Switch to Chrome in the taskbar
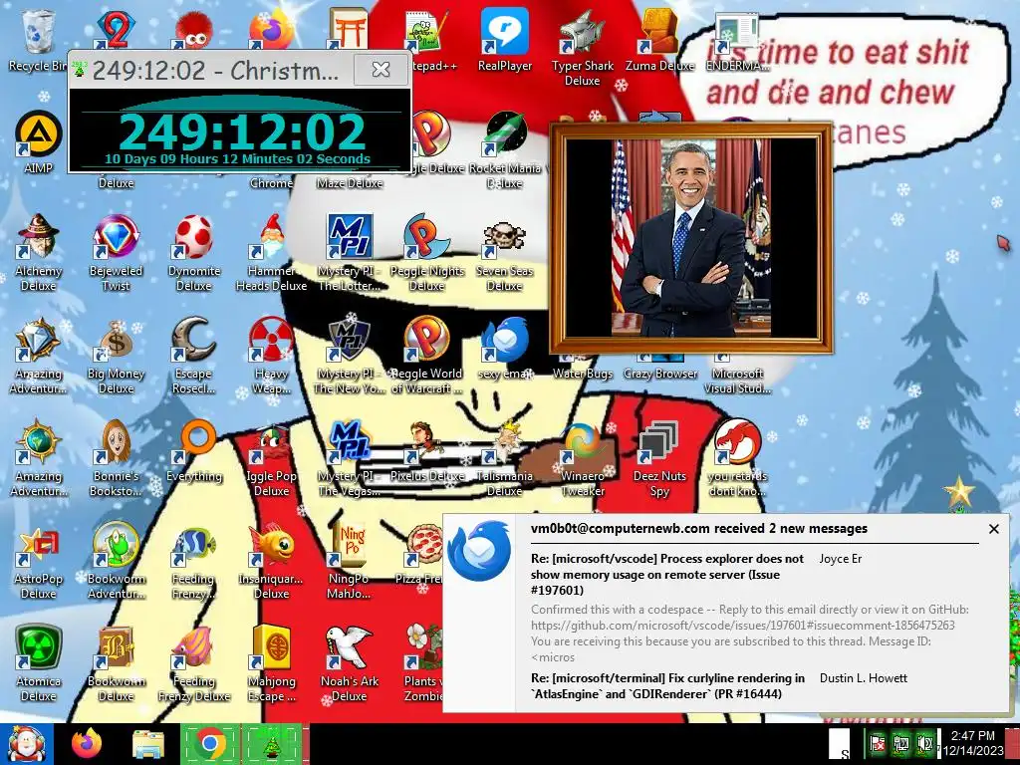This screenshot has width=1020, height=765. coord(209,743)
